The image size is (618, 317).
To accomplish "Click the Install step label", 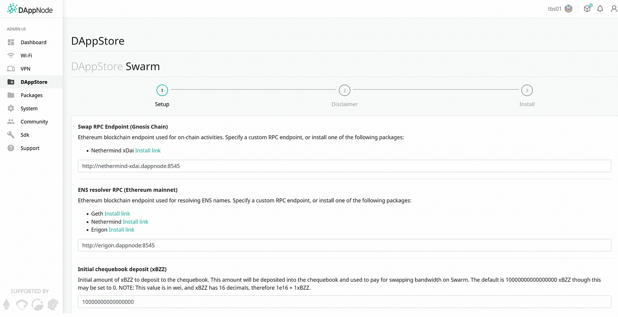I will 527,104.
